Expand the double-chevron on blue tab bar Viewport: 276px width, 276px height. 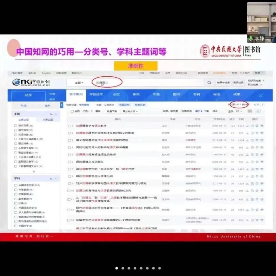pos(261,95)
